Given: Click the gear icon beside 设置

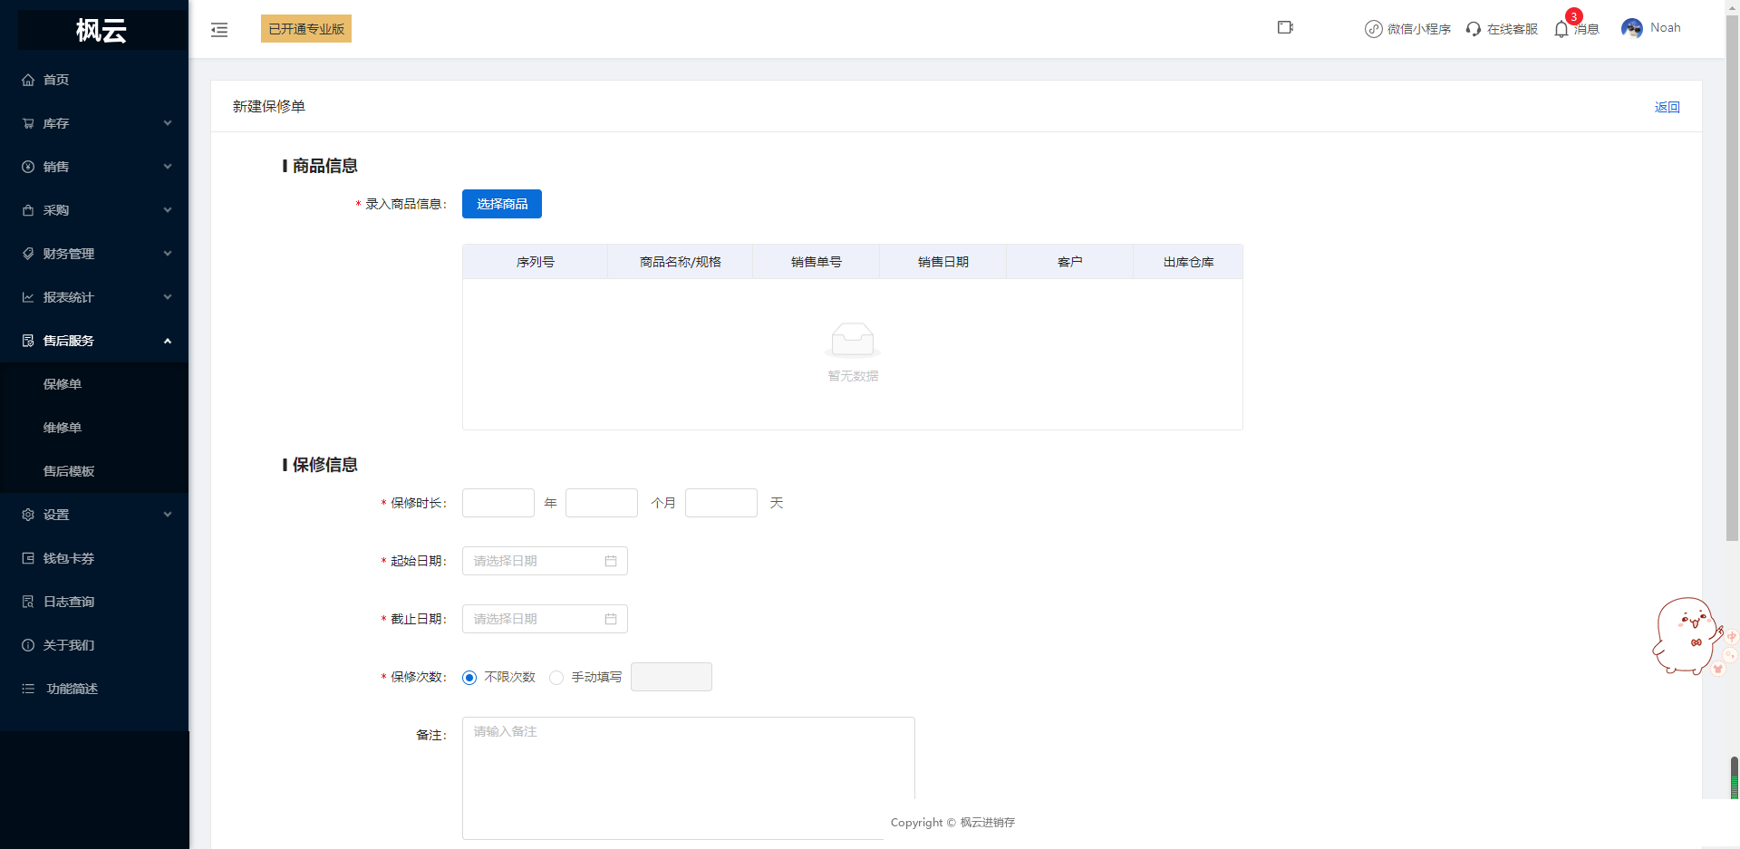Looking at the screenshot, I should pos(28,515).
